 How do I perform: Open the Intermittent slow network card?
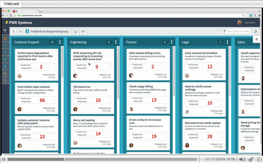(x=36, y=98)
